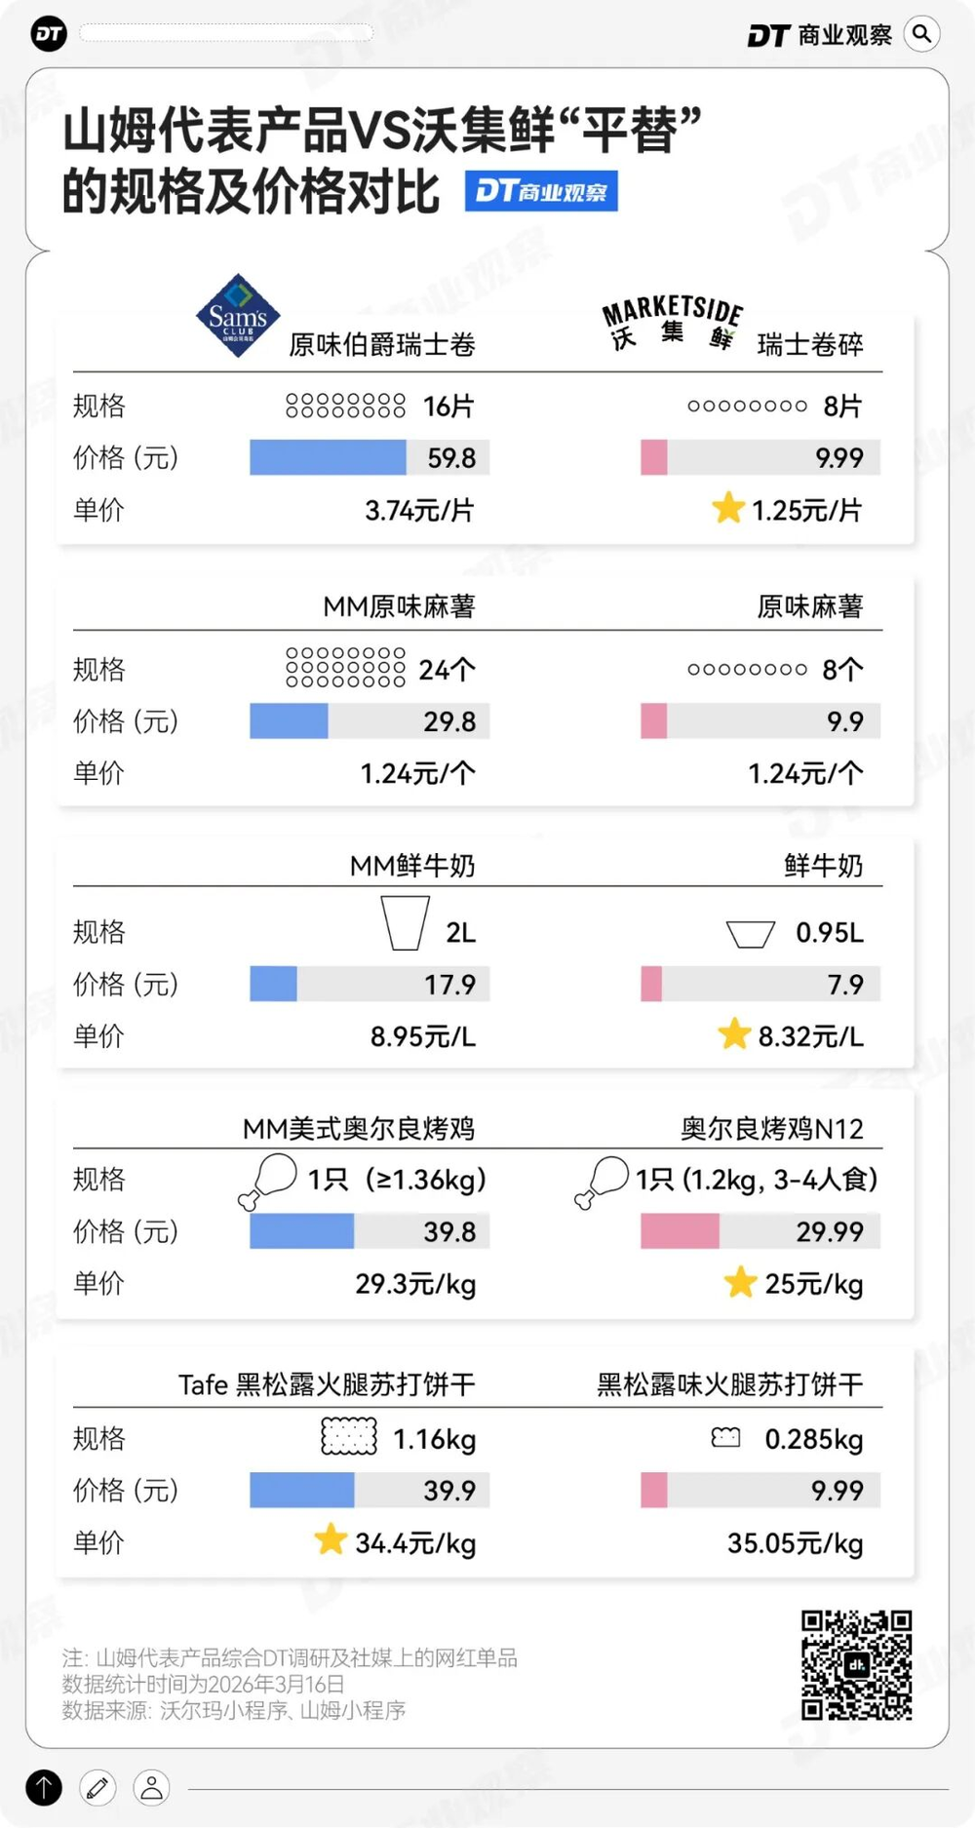
Task: Open search with the magnifier icon
Action: (921, 34)
